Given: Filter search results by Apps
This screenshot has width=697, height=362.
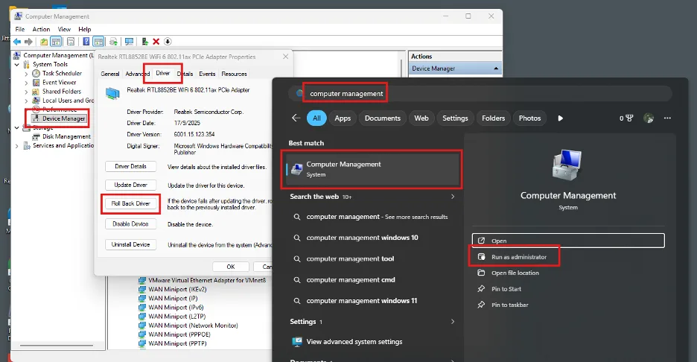Looking at the screenshot, I should (x=343, y=118).
